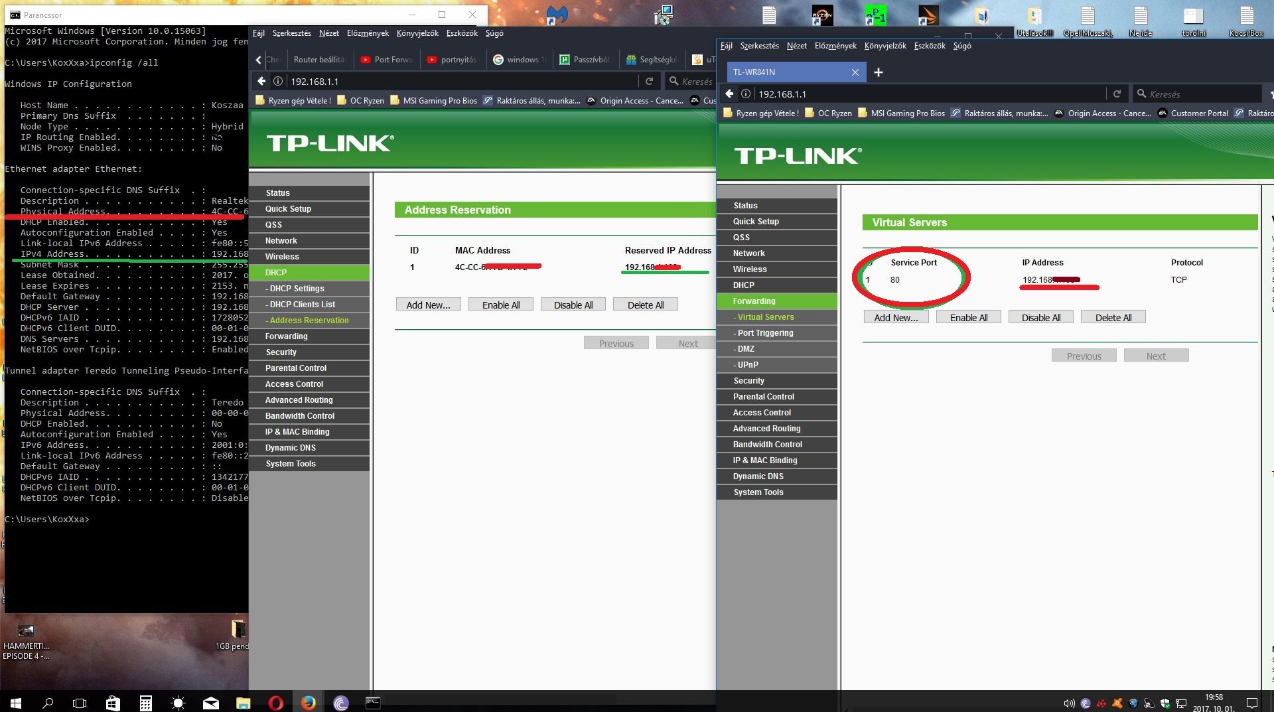The width and height of the screenshot is (1274, 712).
Task: Open the Ne ide desktop file
Action: click(x=1140, y=21)
